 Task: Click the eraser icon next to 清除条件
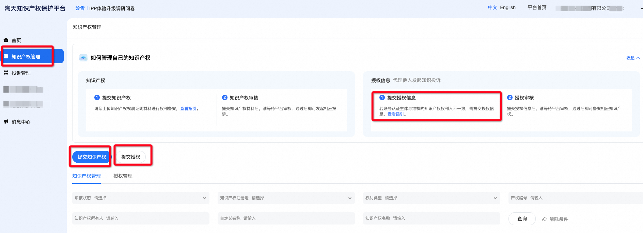544,219
